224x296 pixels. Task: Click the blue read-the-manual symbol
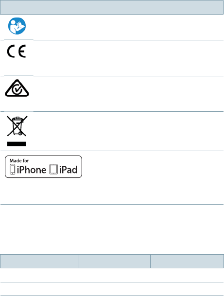tap(17, 26)
